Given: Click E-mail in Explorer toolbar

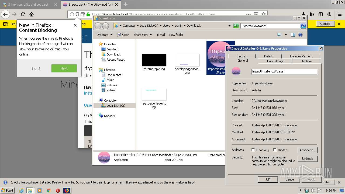Looking at the screenshot, I should click(x=161, y=35).
